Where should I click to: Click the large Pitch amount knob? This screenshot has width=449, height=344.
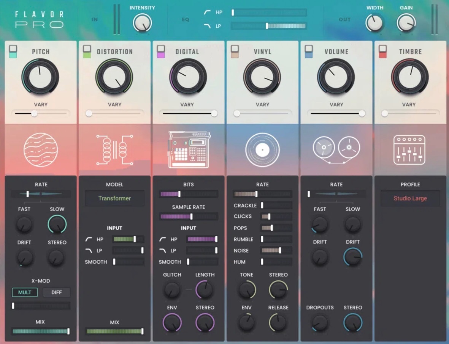40,77
